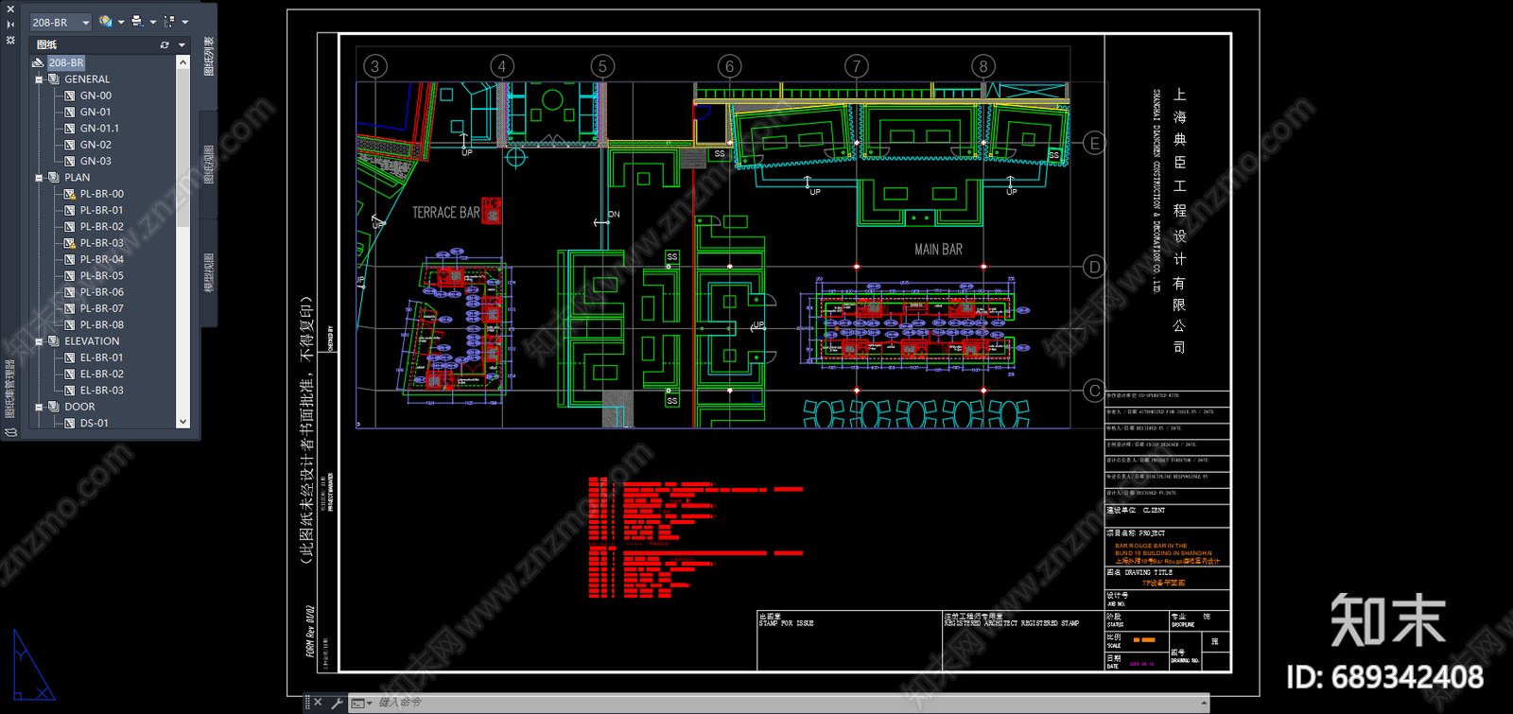This screenshot has height=714, width=1513.
Task: Open command line customize wrench icon
Action: 337,703
